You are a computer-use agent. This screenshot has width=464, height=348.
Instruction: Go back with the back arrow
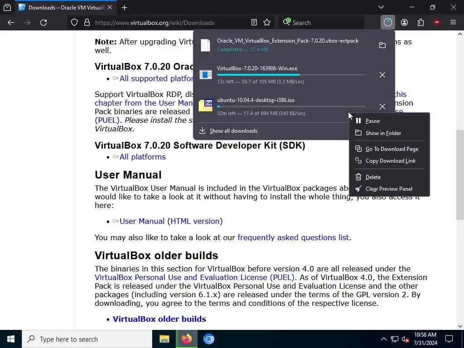[11, 23]
